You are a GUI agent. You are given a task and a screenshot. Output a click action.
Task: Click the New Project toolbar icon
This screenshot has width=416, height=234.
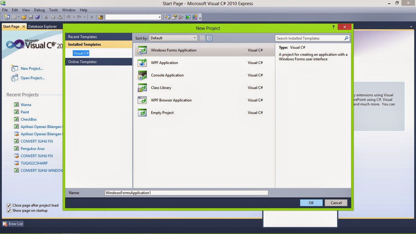click(x=7, y=17)
